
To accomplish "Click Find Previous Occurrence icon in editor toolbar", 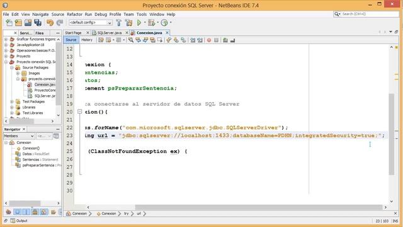I will (x=138, y=40).
